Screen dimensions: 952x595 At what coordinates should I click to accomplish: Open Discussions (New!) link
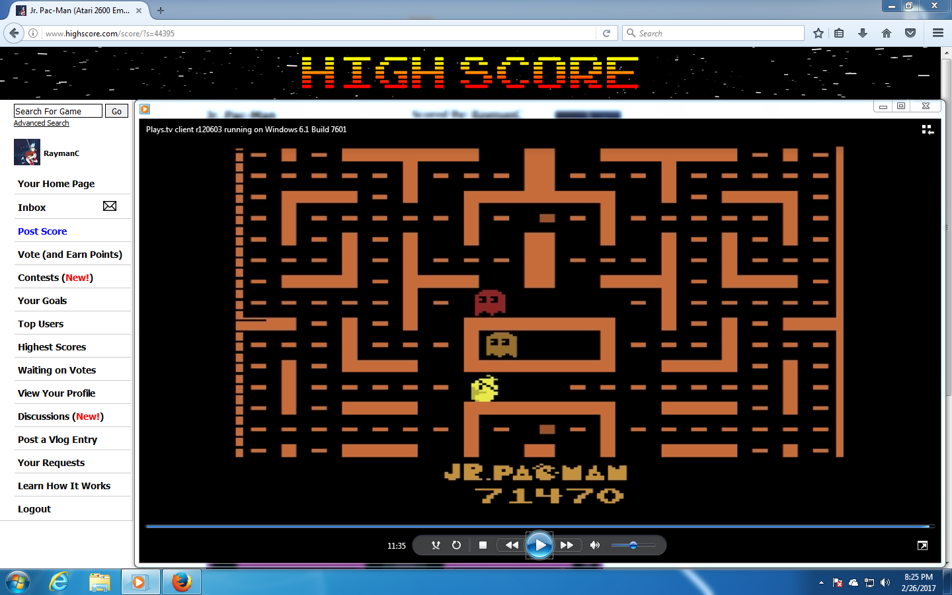click(61, 416)
